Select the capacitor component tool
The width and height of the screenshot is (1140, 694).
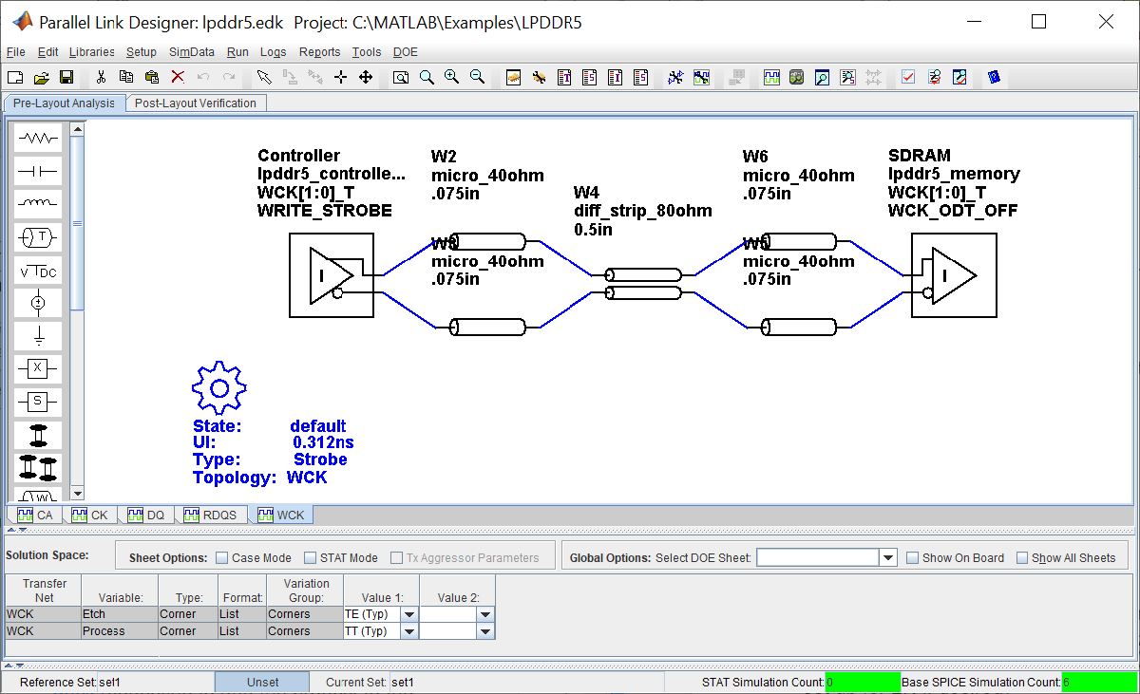coord(38,170)
